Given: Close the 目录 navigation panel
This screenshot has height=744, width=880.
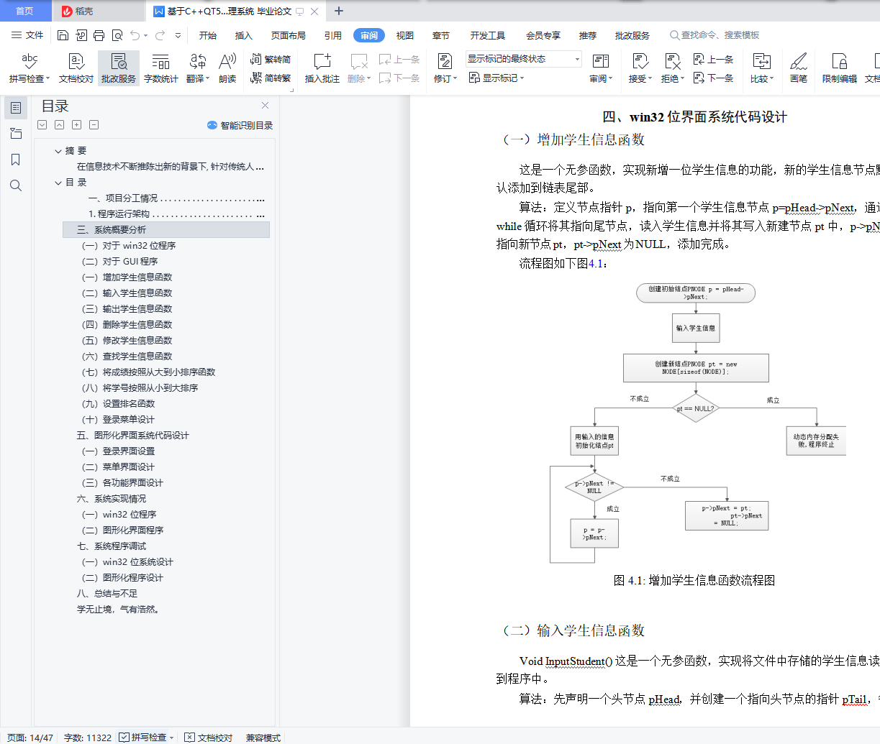Looking at the screenshot, I should (265, 106).
